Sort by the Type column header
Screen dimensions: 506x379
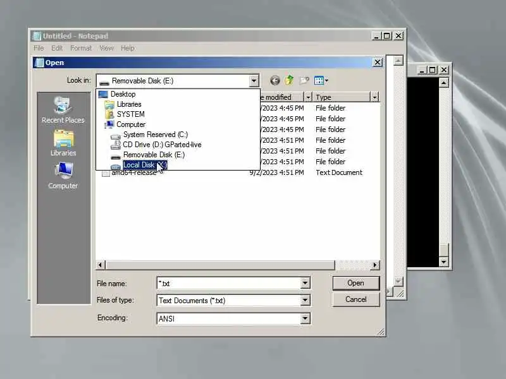[342, 97]
